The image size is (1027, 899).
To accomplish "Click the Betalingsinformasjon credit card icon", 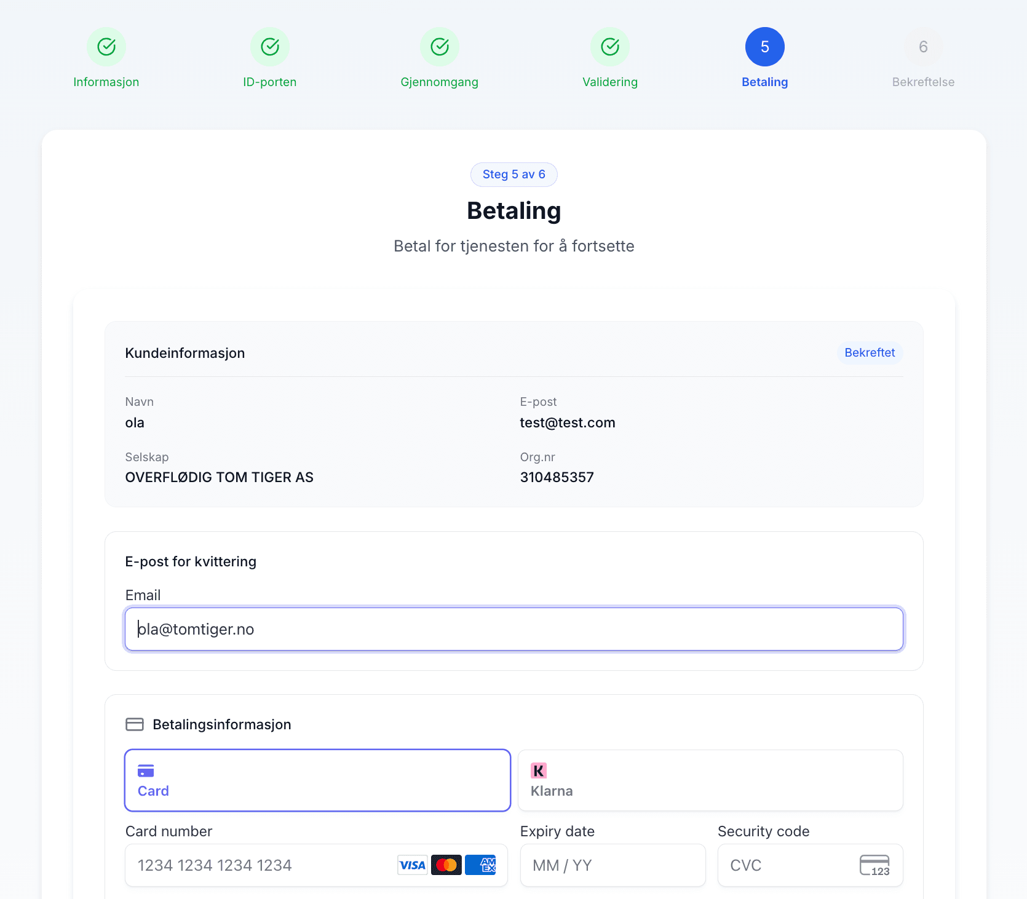I will (x=135, y=724).
